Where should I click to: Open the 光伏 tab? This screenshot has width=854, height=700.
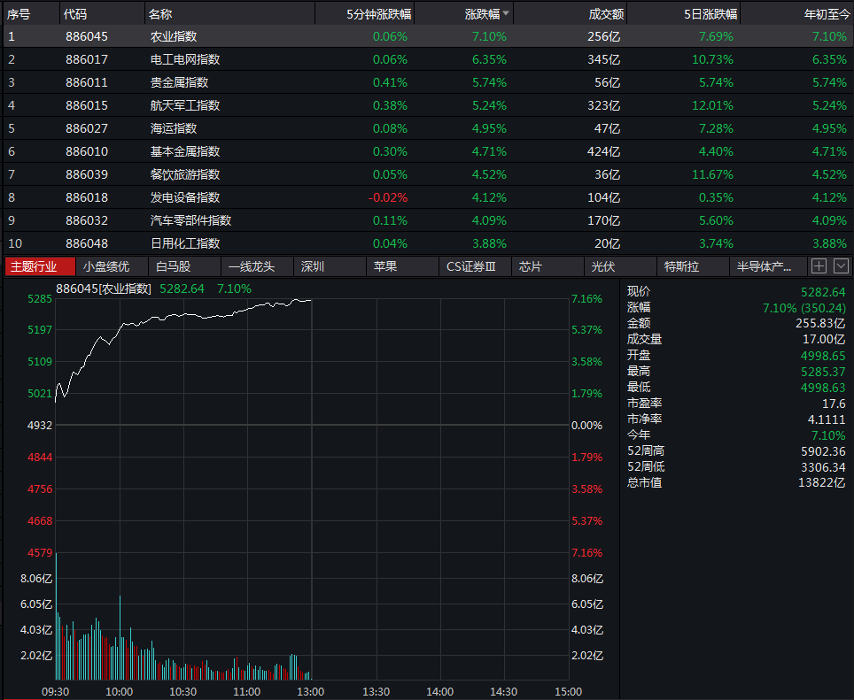pyautogui.click(x=620, y=266)
